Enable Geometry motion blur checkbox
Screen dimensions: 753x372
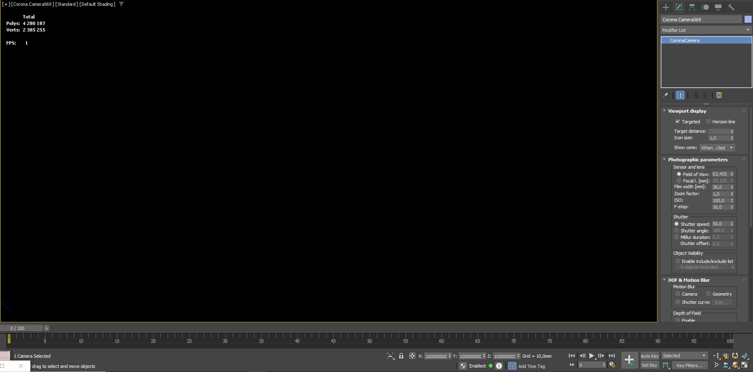pos(708,294)
